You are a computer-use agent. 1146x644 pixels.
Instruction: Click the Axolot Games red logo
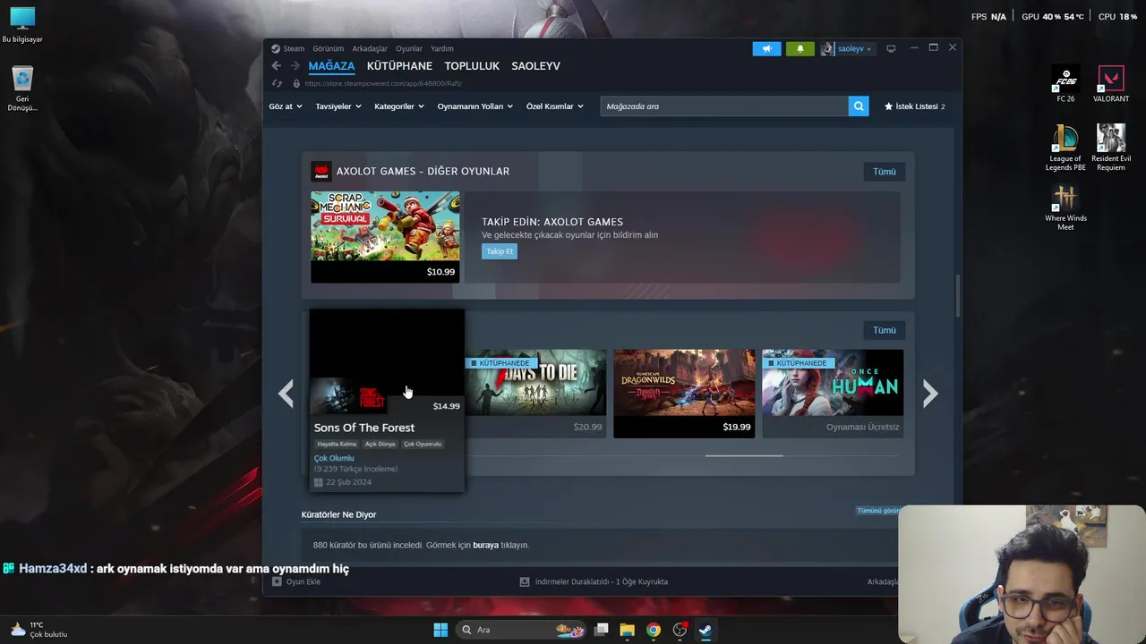(321, 172)
